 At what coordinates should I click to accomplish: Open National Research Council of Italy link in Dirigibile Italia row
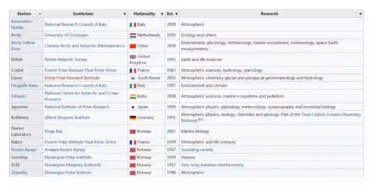coord(76,85)
